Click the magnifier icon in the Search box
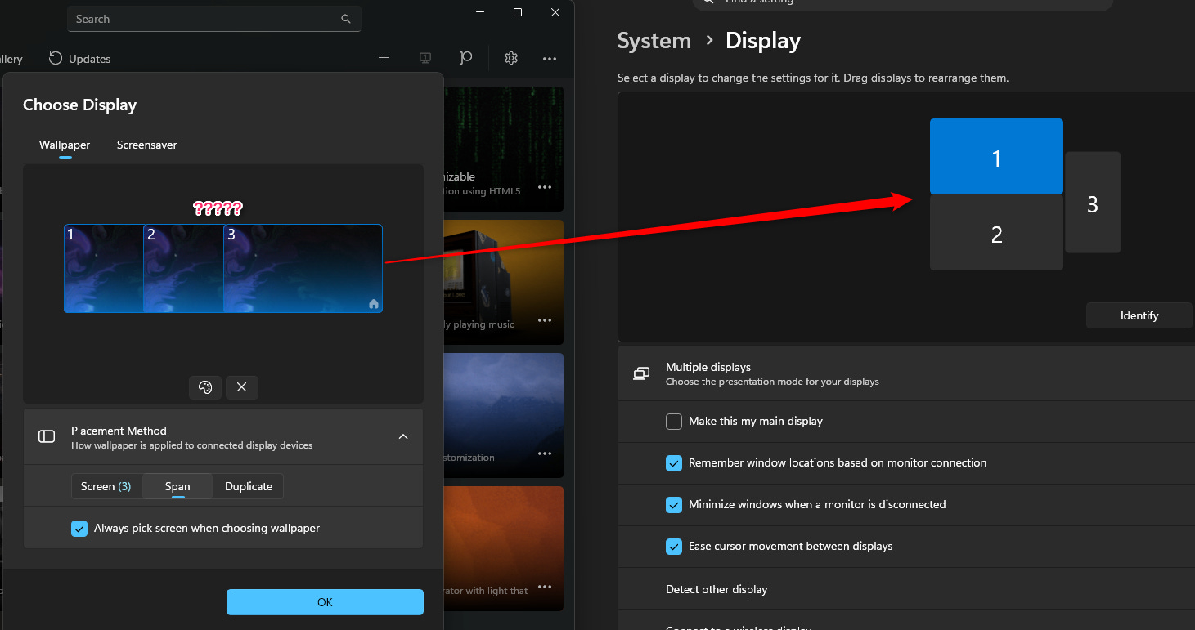Screen dimensions: 1195x630 click(x=346, y=19)
